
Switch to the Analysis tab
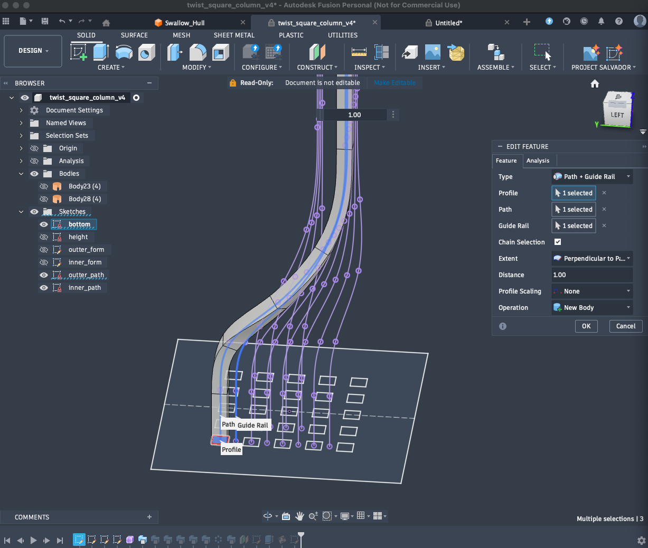click(538, 160)
